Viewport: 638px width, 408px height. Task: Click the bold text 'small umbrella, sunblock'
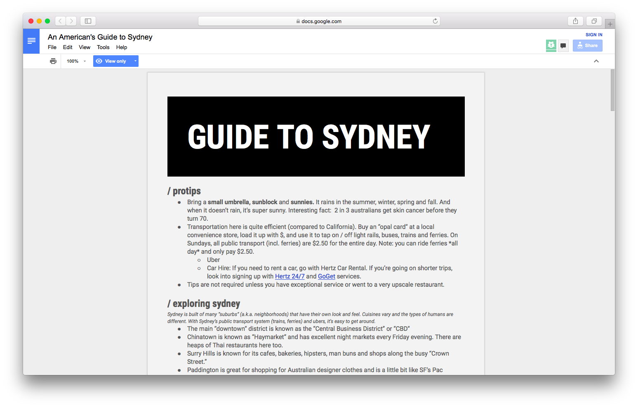[242, 202]
